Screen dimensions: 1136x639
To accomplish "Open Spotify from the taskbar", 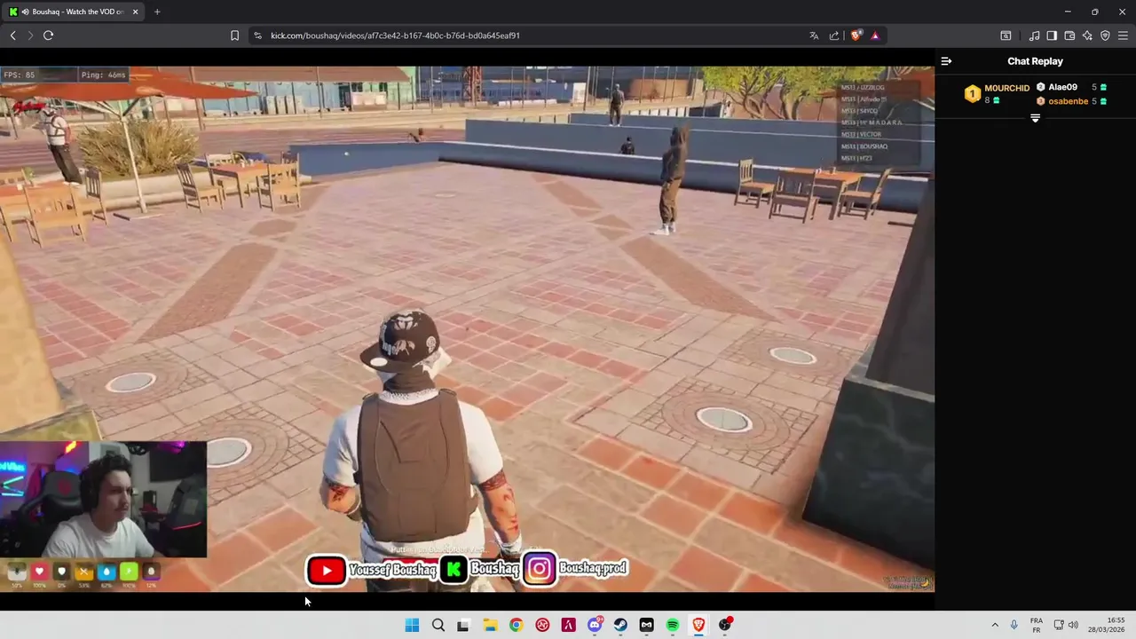I will 673,625.
